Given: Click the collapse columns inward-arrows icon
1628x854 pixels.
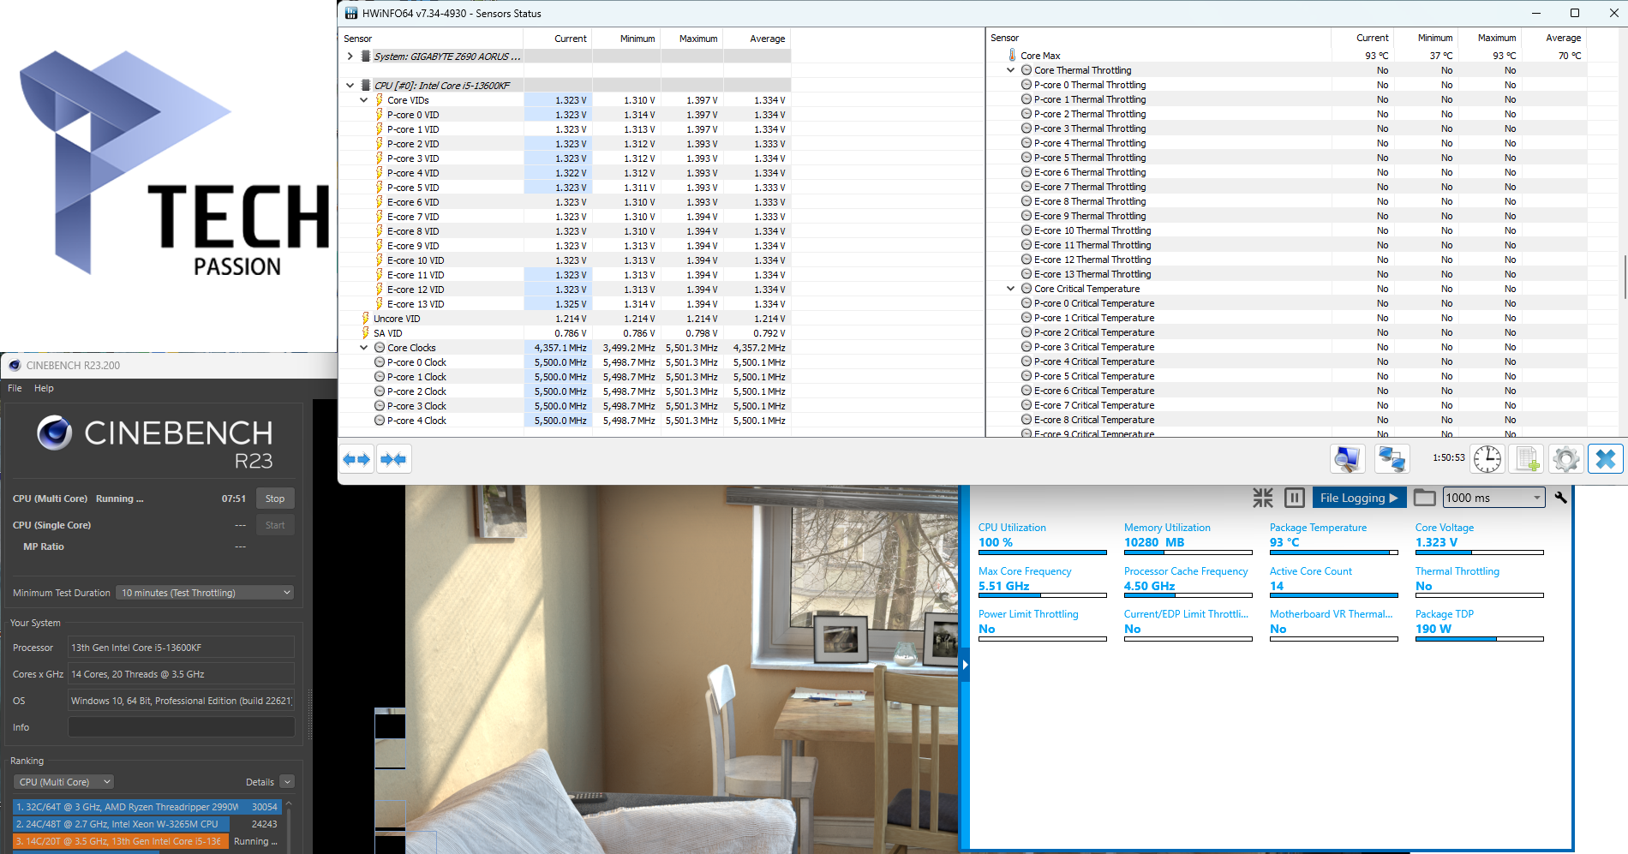Looking at the screenshot, I should coord(393,460).
